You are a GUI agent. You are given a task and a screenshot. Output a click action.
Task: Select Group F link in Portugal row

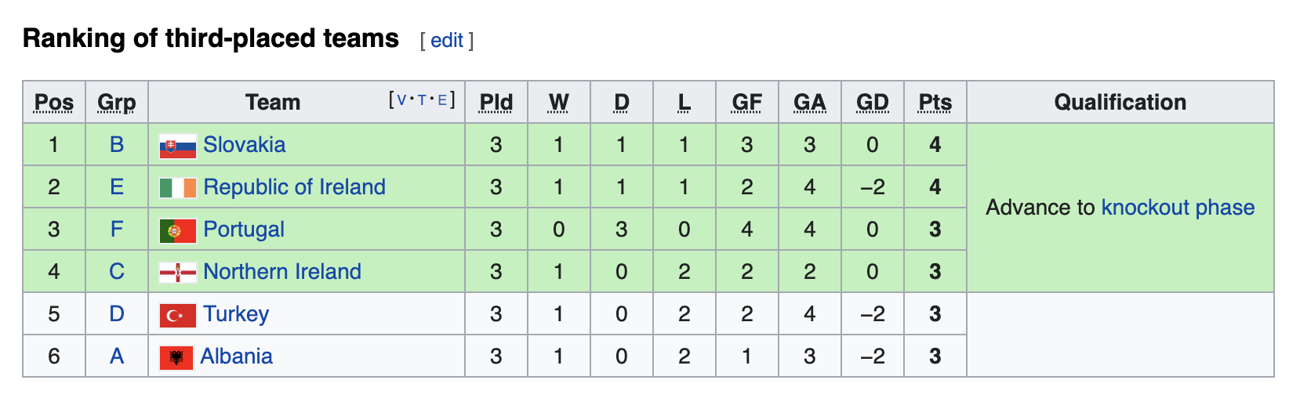tap(117, 230)
